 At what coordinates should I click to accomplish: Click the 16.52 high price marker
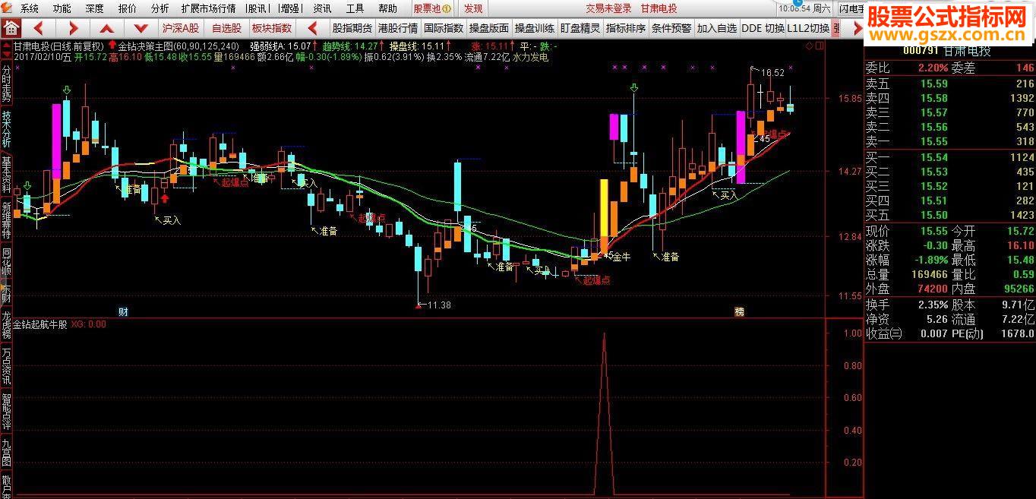pos(773,72)
